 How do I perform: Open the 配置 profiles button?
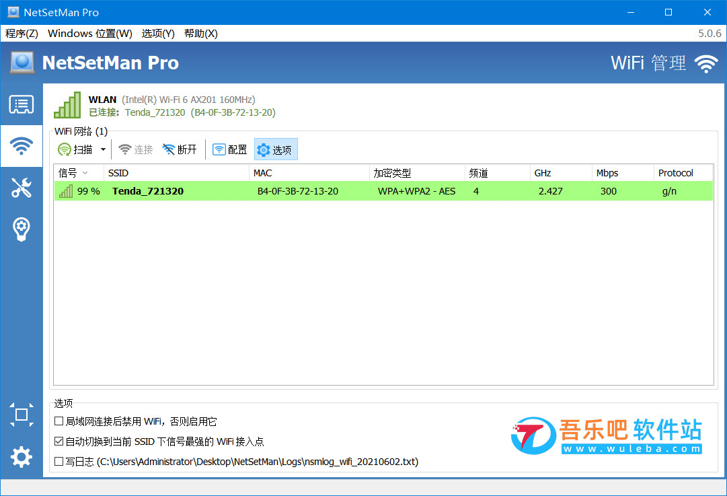click(230, 149)
